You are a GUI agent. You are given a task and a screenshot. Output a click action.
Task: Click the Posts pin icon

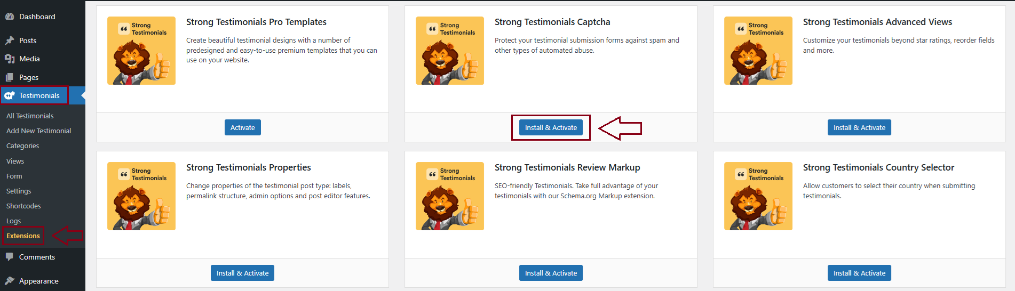pos(10,41)
